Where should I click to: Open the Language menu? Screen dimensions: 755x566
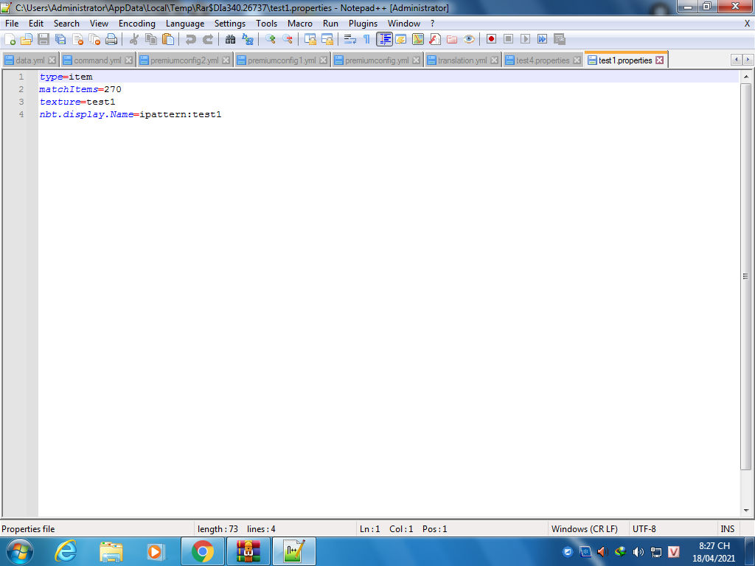(x=185, y=24)
